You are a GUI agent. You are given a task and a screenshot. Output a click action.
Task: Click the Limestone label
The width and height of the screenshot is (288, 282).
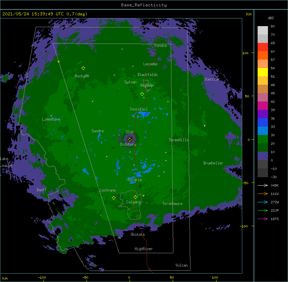[51, 119]
